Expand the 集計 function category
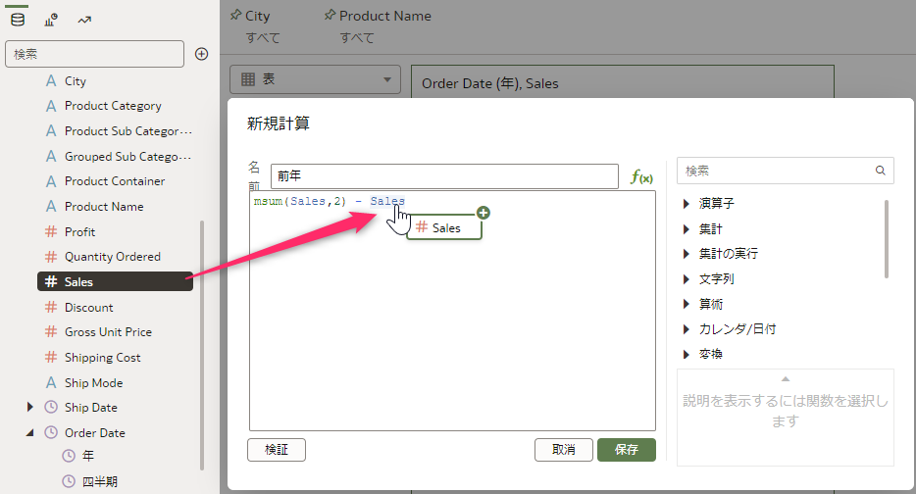The width and height of the screenshot is (916, 494). click(687, 229)
